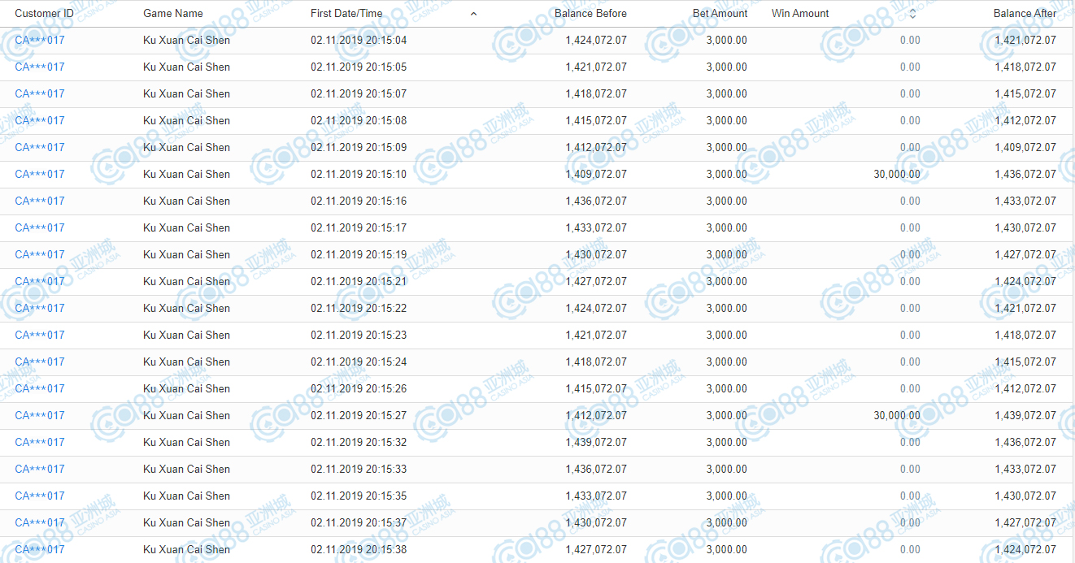This screenshot has height=563, width=1075.
Task: Click CA***017 in the 20:15:26 row
Action: [40, 388]
